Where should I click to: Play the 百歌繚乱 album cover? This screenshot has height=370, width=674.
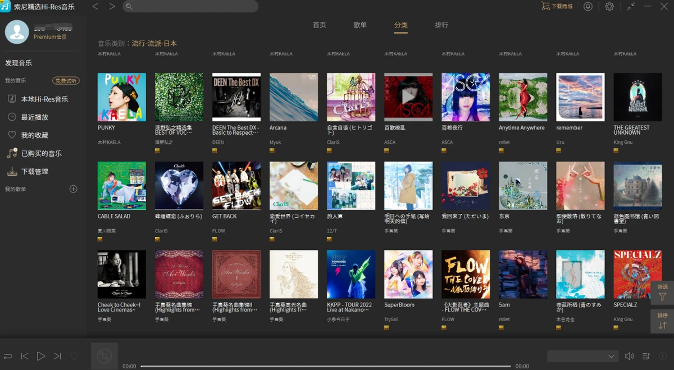click(408, 97)
